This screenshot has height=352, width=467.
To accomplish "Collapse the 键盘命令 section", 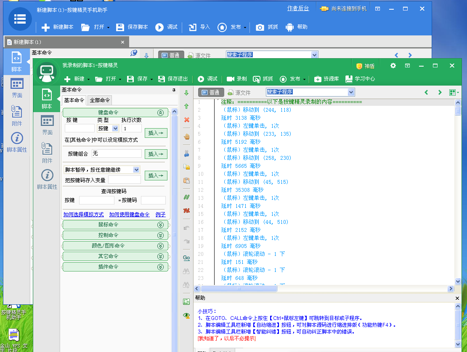I will point(161,113).
